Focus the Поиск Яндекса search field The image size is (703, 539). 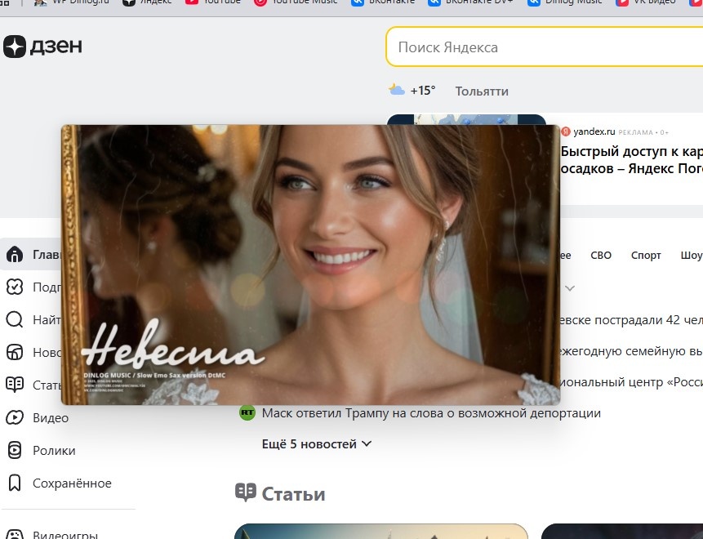click(x=545, y=47)
